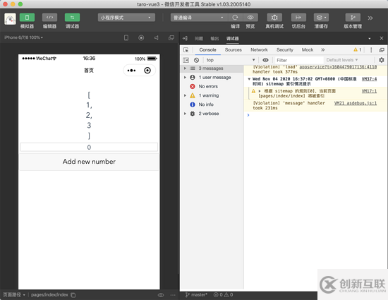Viewport: 388px width, 300px height.
Task: Toggle the simulator mute speaker icon
Action: [x=157, y=38]
